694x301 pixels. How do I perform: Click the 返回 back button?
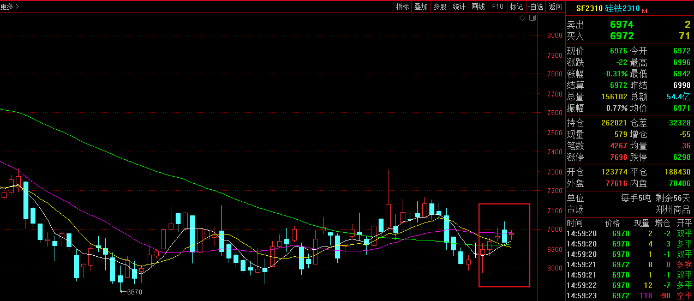coord(555,7)
